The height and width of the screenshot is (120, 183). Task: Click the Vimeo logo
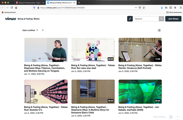11,19
